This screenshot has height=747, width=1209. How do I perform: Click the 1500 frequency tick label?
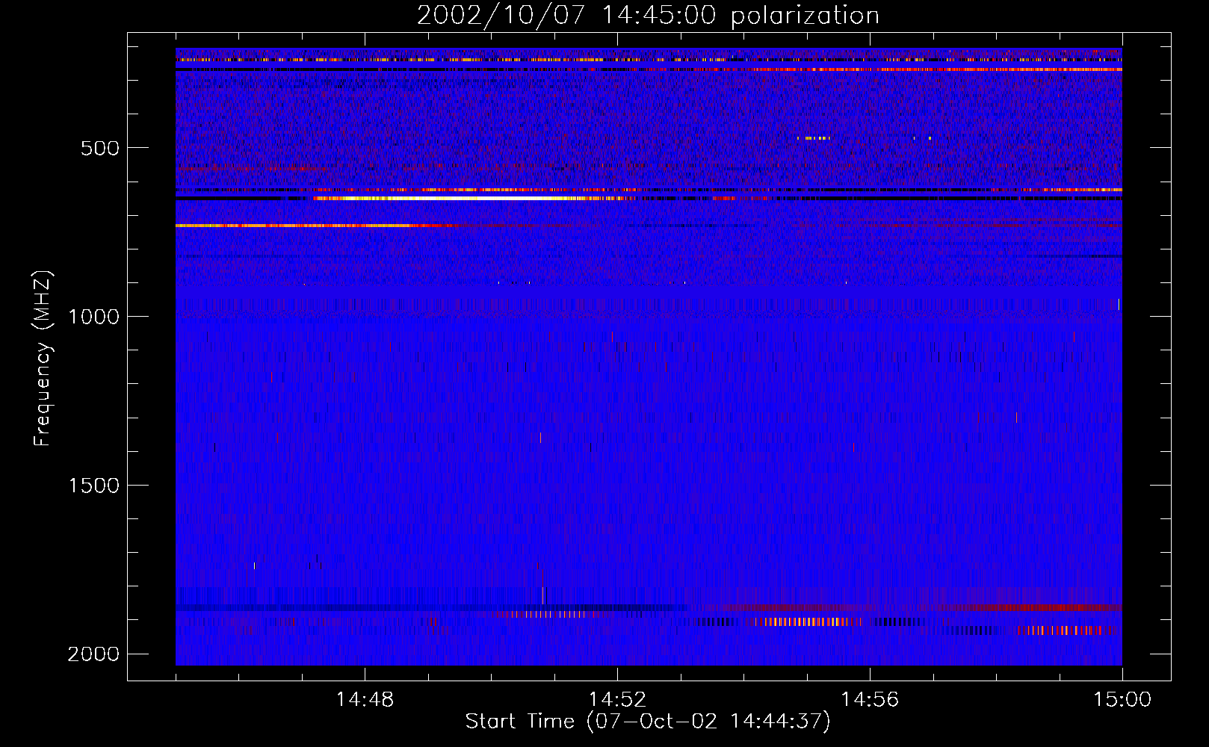pos(93,486)
